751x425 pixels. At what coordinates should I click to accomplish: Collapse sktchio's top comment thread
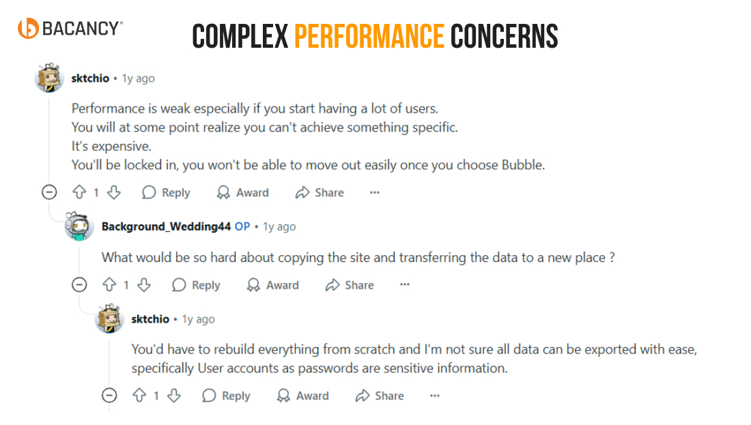(48, 192)
